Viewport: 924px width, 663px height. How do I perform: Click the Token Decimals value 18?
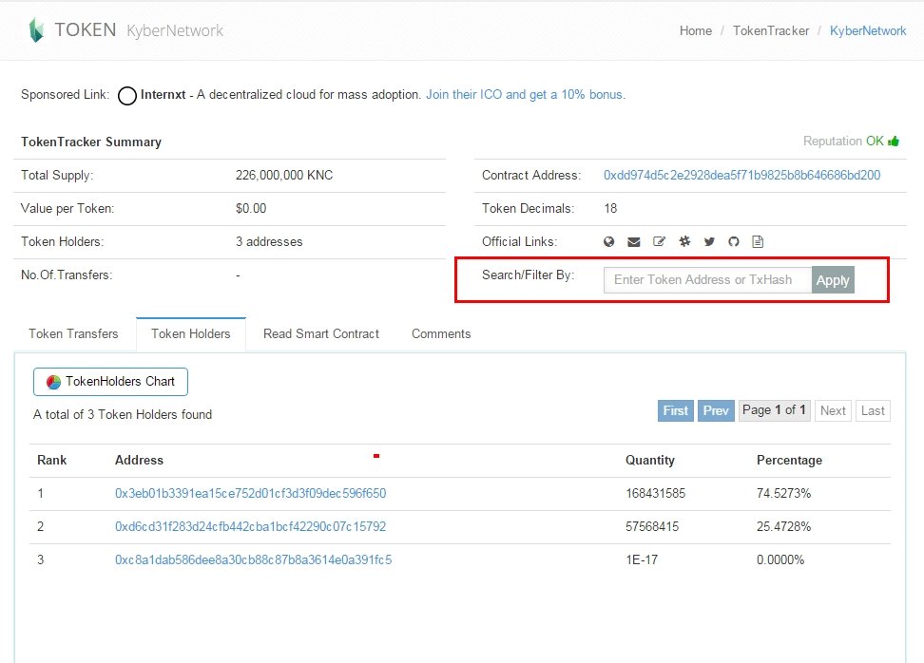(610, 208)
